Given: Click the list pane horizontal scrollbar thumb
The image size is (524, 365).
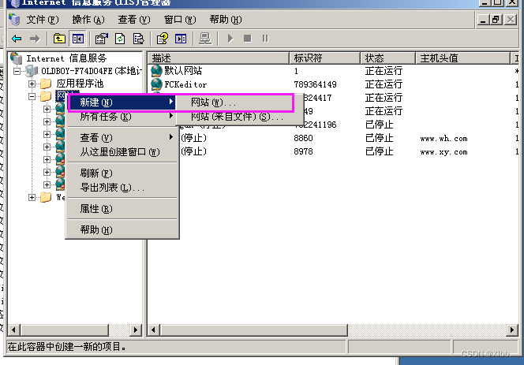Looking at the screenshot, I should click(x=253, y=330).
